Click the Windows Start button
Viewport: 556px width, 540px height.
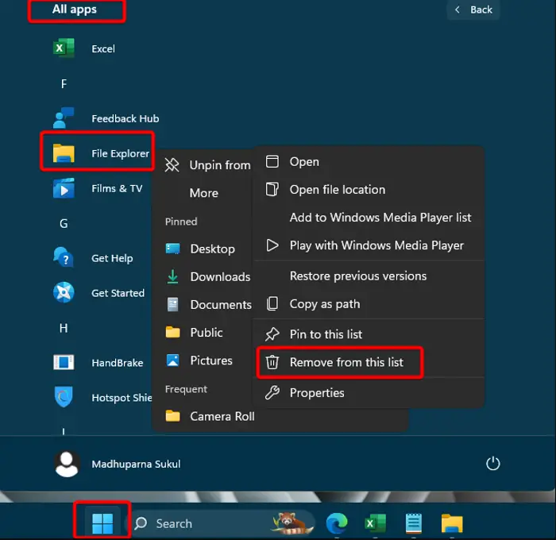(x=102, y=523)
